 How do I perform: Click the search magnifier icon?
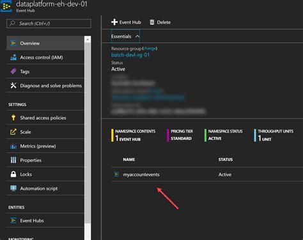pos(12,23)
